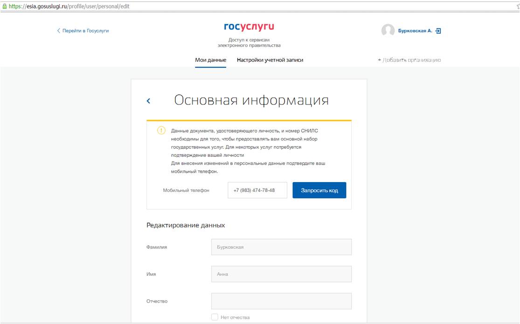
Task: Switch to the Мои данные tab
Action: 210,60
